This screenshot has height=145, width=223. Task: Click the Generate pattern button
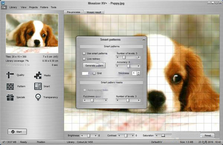(x=94, y=65)
